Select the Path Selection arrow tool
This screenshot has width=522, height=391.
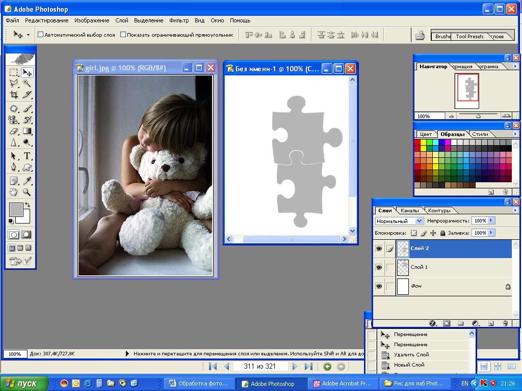pyautogui.click(x=14, y=156)
